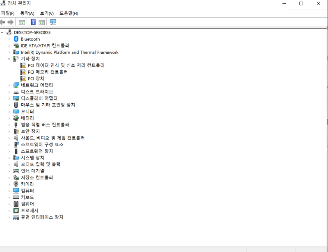Screen dimensions: 328x252
Task: Select the Bluetooth device icon
Action: point(16,39)
